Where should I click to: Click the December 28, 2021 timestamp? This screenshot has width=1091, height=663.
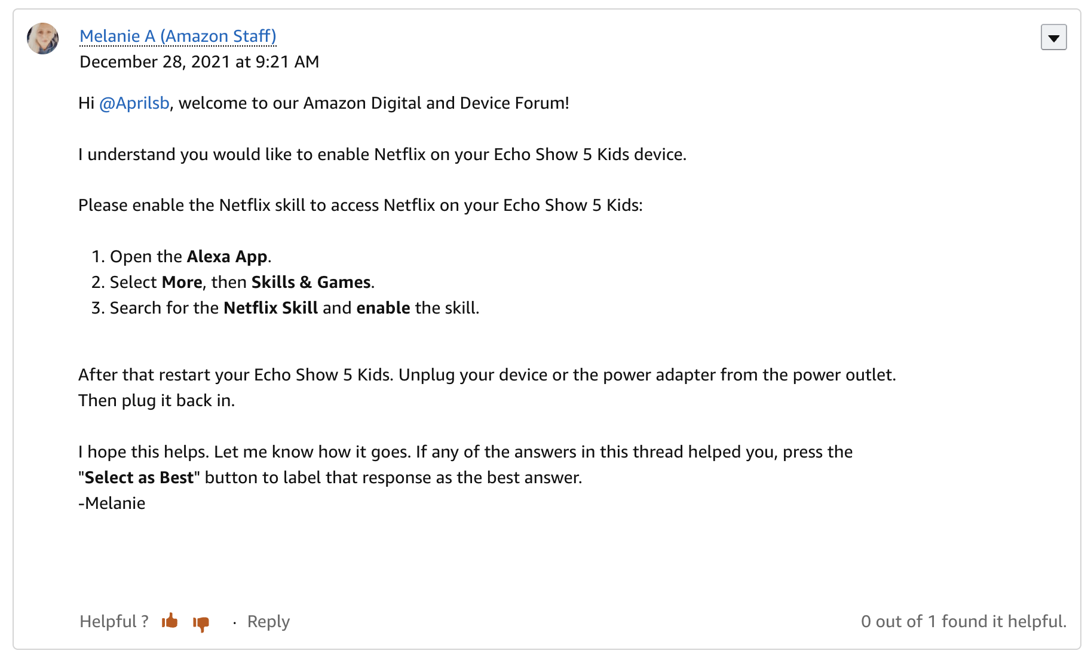(x=199, y=62)
